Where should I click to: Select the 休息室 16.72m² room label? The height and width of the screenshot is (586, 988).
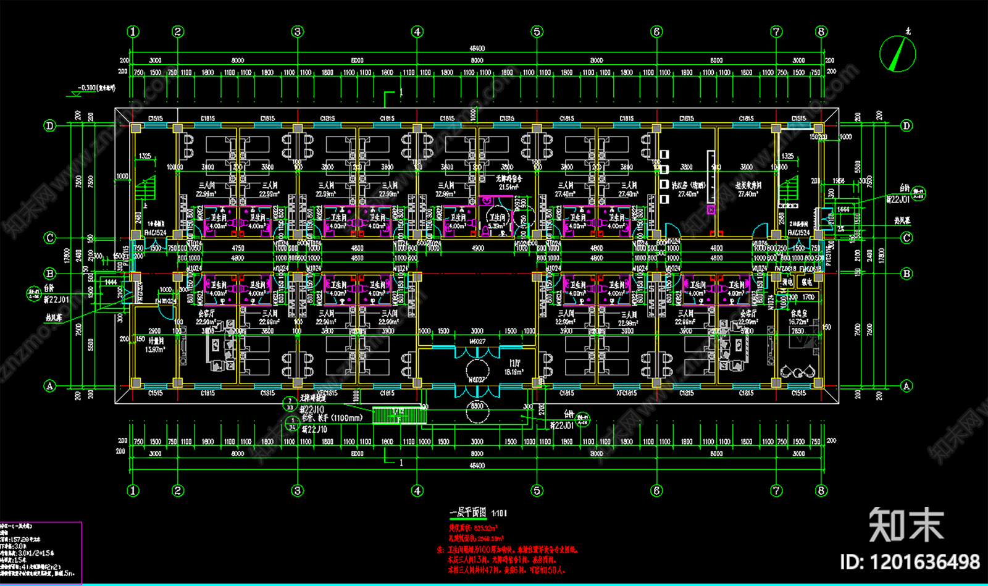coord(798,317)
